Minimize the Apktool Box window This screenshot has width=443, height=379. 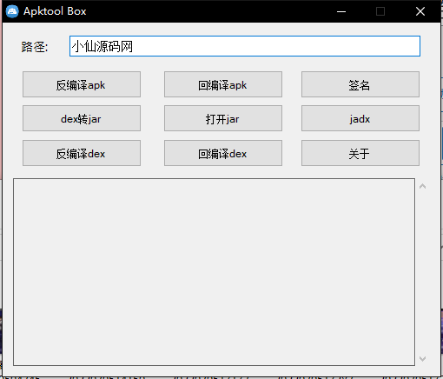(x=341, y=11)
